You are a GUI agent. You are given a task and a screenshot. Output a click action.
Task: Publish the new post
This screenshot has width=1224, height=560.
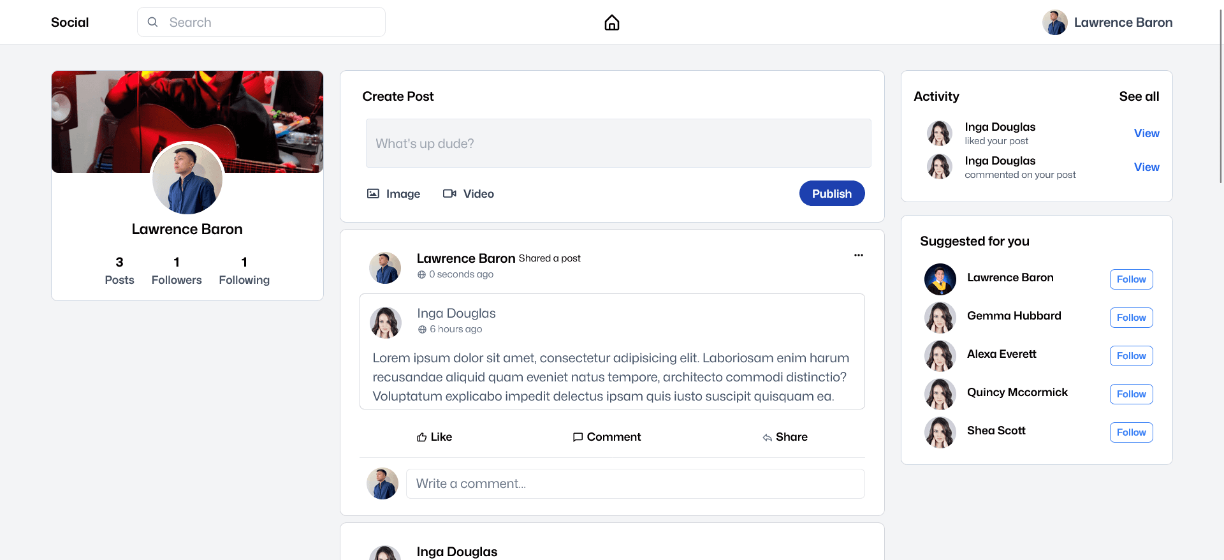coord(832,193)
